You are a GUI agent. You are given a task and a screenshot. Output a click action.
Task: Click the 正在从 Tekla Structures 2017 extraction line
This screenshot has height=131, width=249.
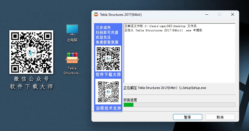pos(163,30)
